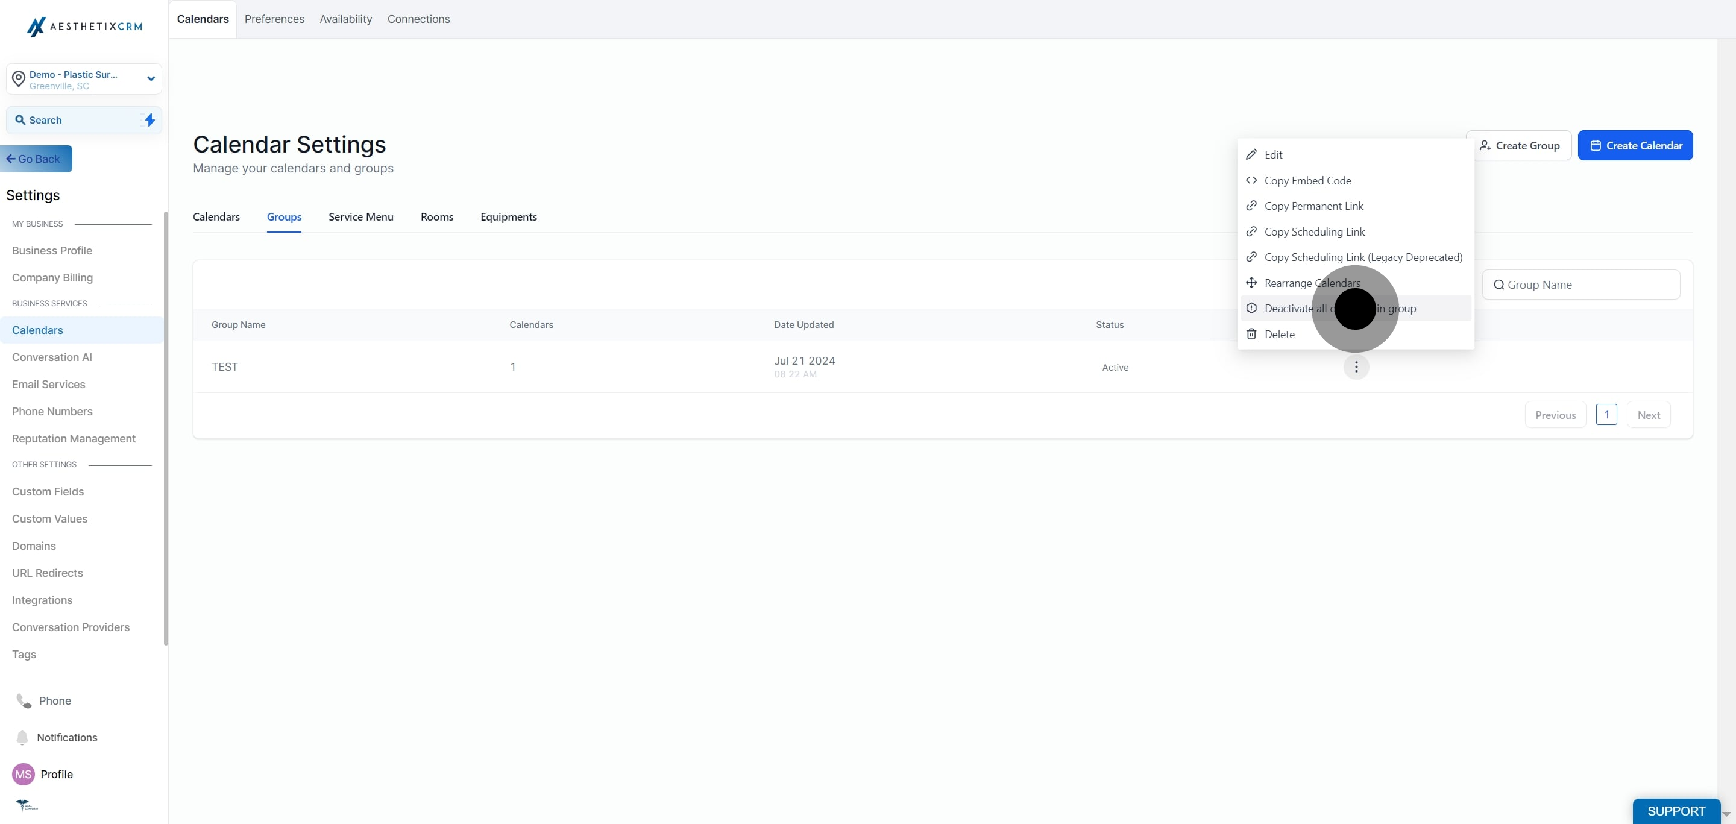This screenshot has width=1736, height=824.
Task: Click the AesthetixCRM logo
Action: pyautogui.click(x=84, y=27)
